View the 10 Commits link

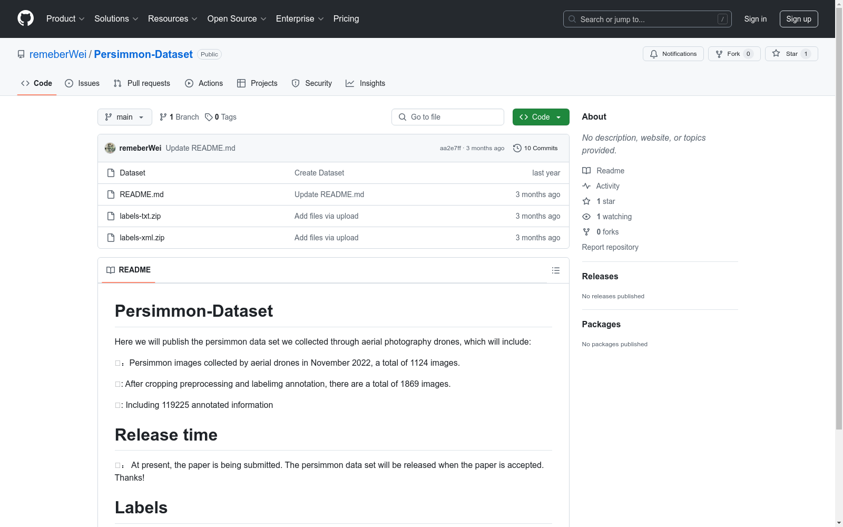coord(535,148)
